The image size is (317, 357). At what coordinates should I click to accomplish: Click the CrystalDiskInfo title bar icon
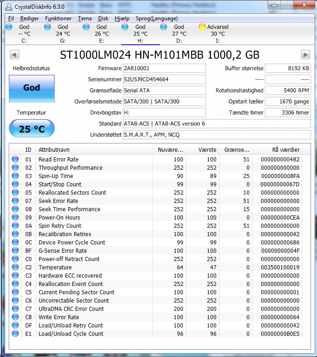(9, 7)
